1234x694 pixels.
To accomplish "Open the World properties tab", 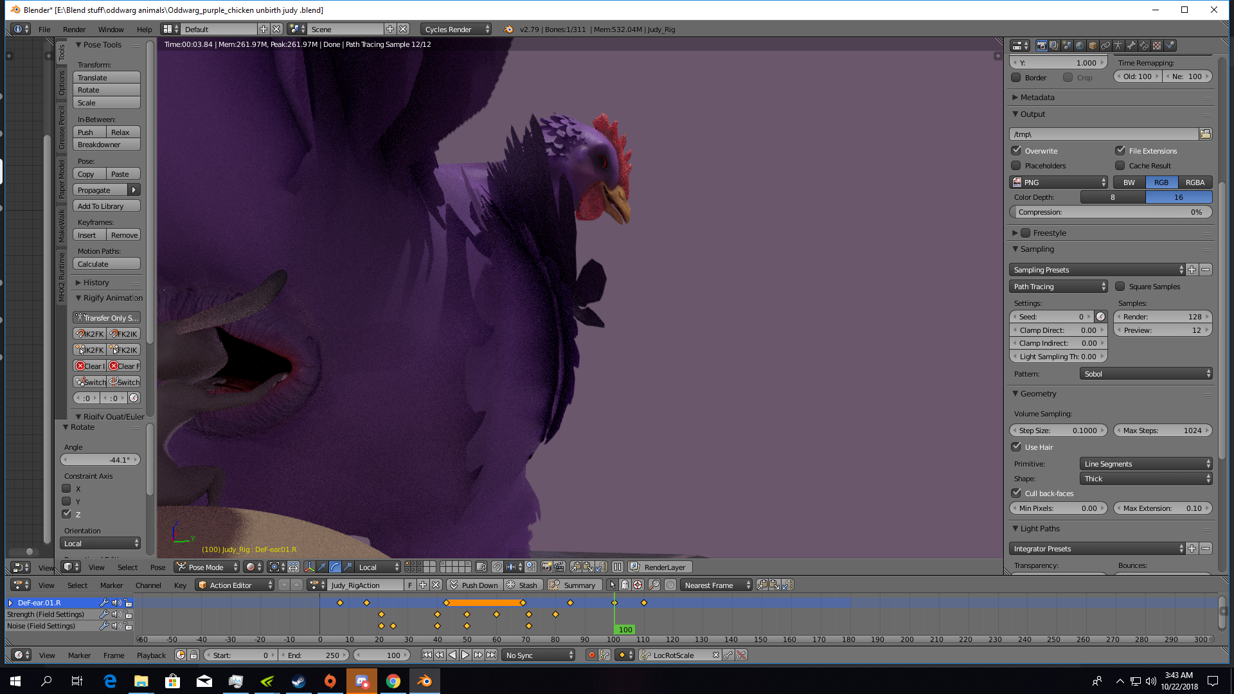I will click(1080, 46).
